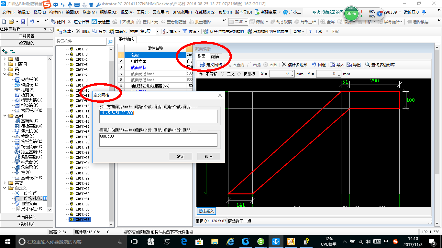Open 工程设置 panel section
The height and width of the screenshot is (248, 442).
(27, 36)
